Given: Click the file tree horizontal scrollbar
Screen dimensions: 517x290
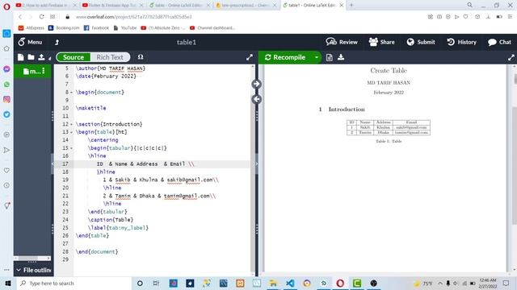Looking at the screenshot, I should click(x=32, y=258).
